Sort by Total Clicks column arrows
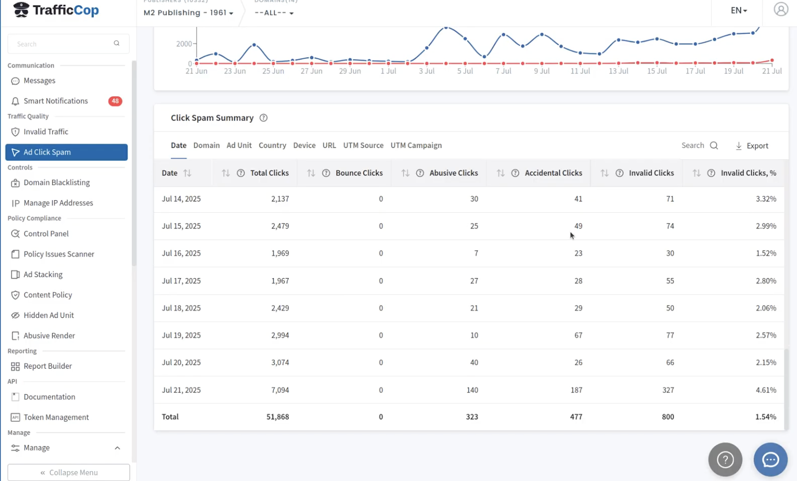 click(x=225, y=173)
